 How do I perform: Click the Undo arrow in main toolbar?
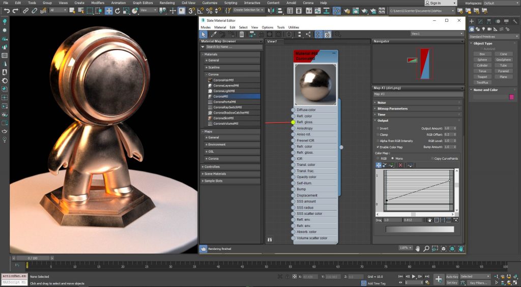7,11
